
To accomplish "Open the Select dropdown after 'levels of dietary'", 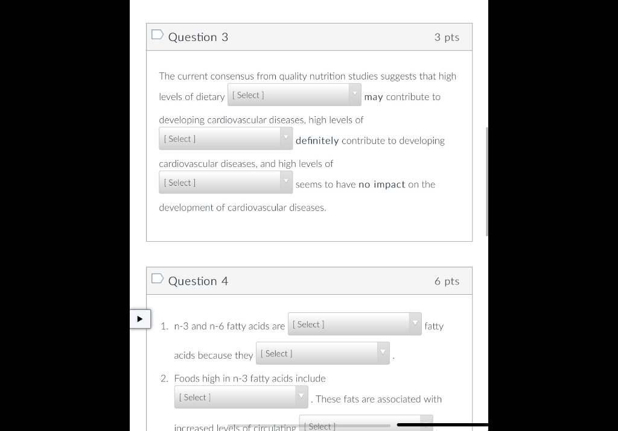I will coord(295,95).
